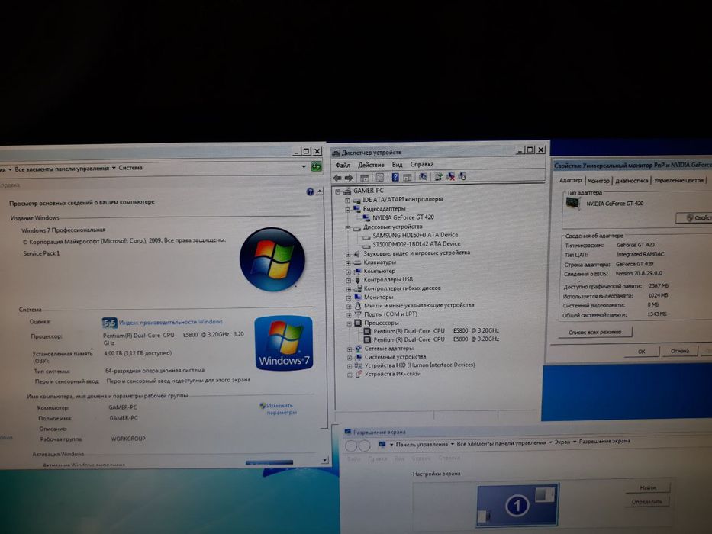Select the Устройства ИК-связи tree item
This screenshot has width=712, height=534.
(x=392, y=374)
